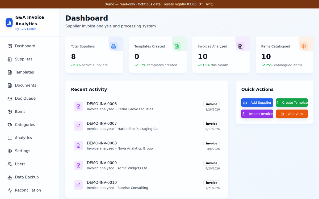Open the Templates section
The height and width of the screenshot is (199, 319).
(30, 72)
